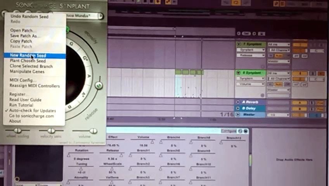Open Release automation dropdown on 7 Synplant
The width and height of the screenshot is (329, 186).
tap(251, 55)
